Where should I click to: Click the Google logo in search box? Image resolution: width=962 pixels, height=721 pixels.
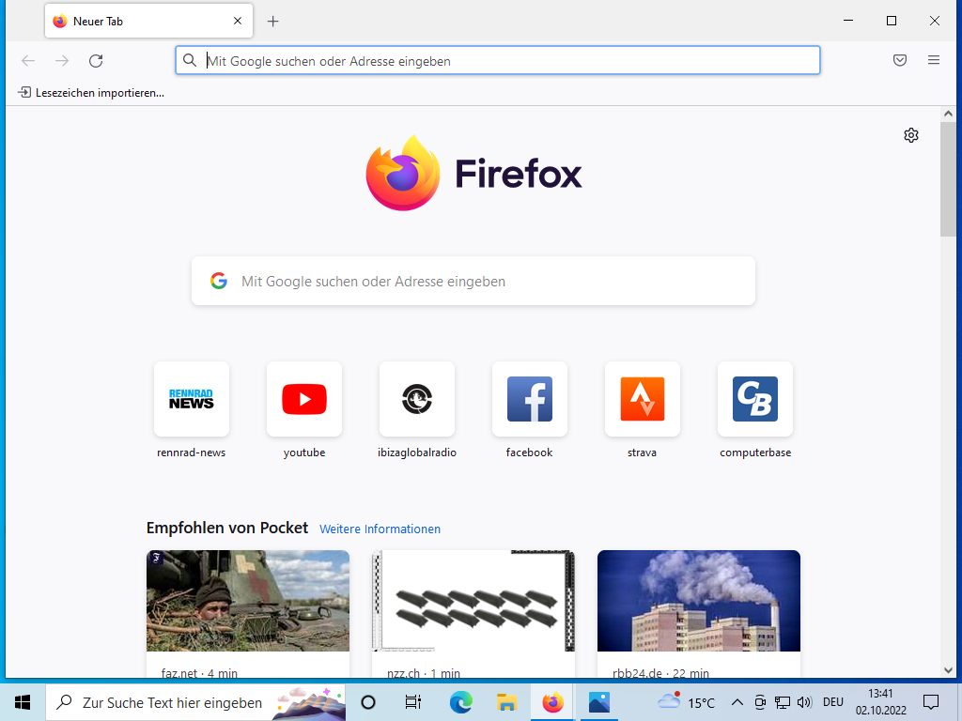click(218, 281)
